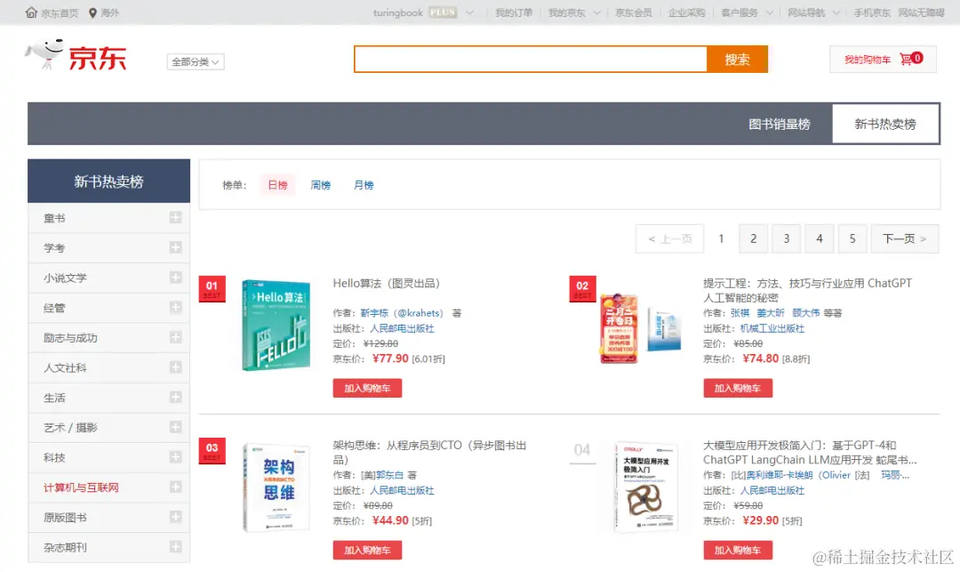Add Hello算法 to the shopping cart
Viewport: 960px width, 572px height.
pyautogui.click(x=367, y=388)
